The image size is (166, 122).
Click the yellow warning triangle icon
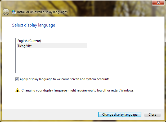click(17, 90)
